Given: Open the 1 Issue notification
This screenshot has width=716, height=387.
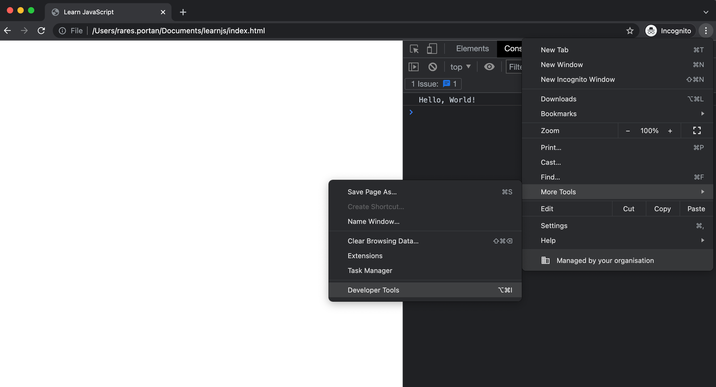Looking at the screenshot, I should point(433,84).
